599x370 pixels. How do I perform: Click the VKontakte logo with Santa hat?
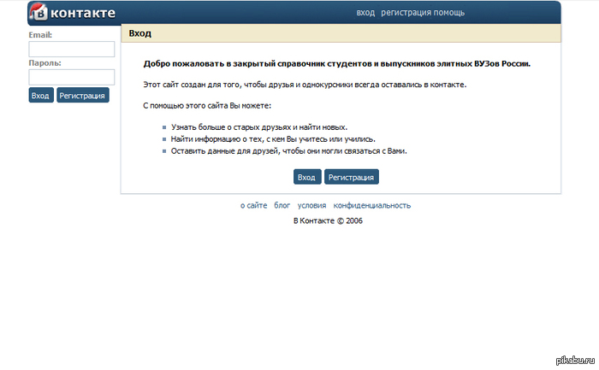click(x=39, y=12)
